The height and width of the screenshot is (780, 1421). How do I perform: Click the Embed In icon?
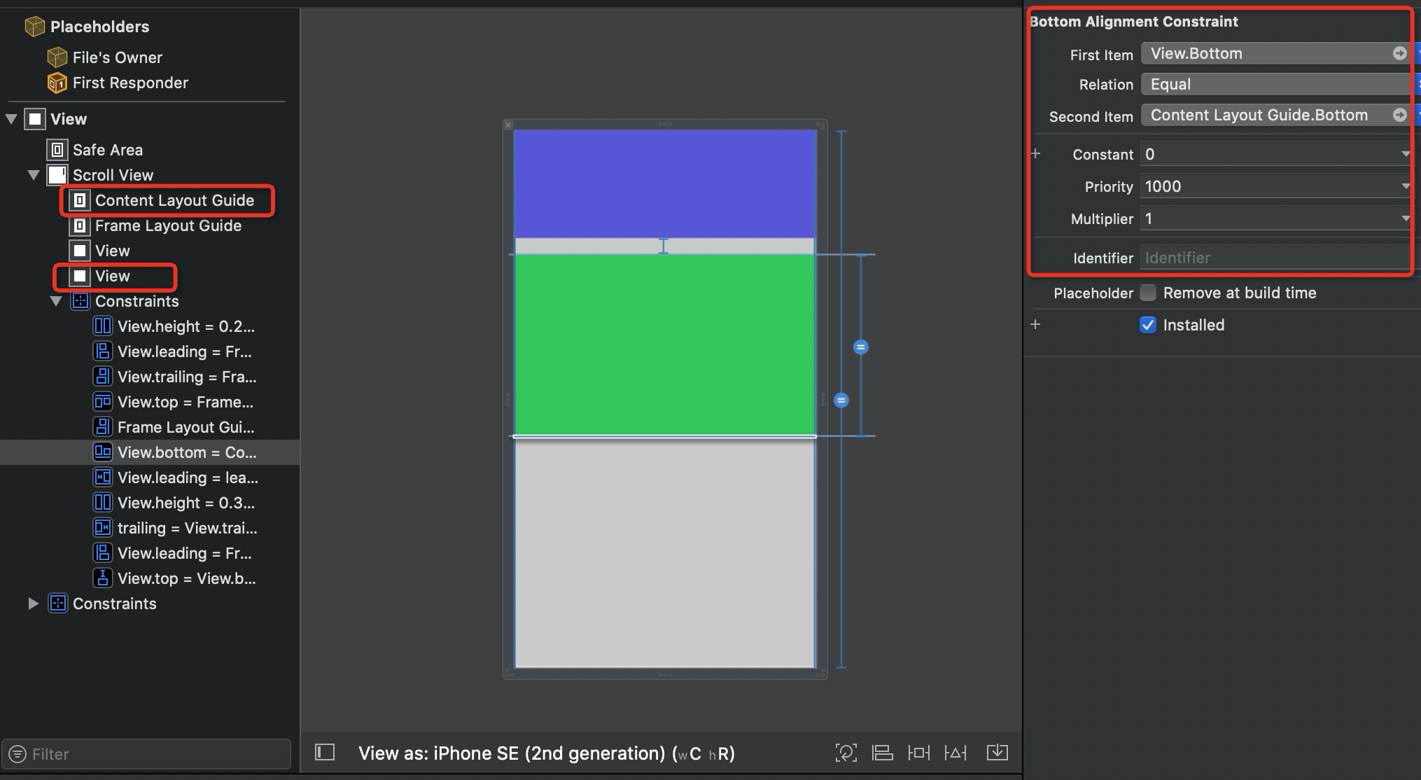tap(997, 753)
